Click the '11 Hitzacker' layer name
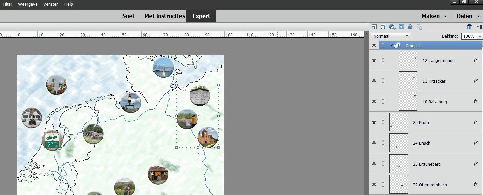The height and width of the screenshot is (195, 483). tap(434, 81)
